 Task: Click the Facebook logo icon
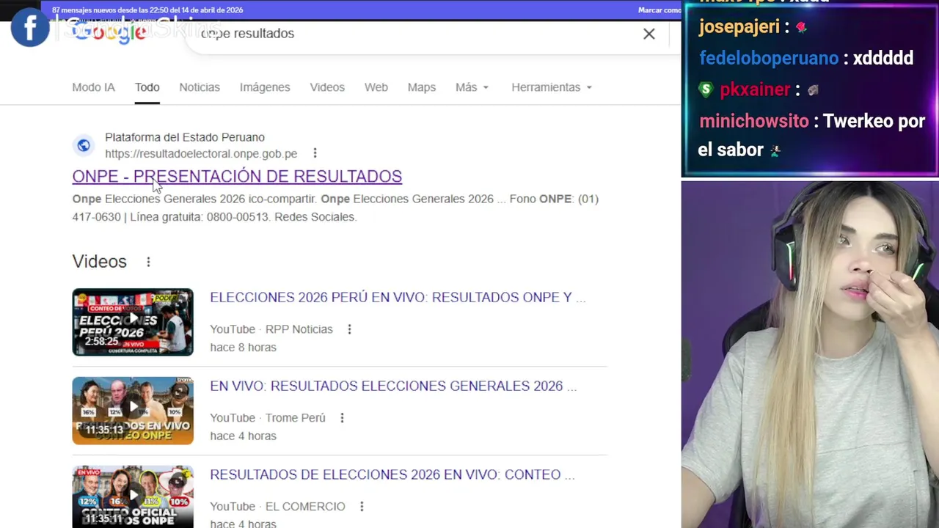30,28
